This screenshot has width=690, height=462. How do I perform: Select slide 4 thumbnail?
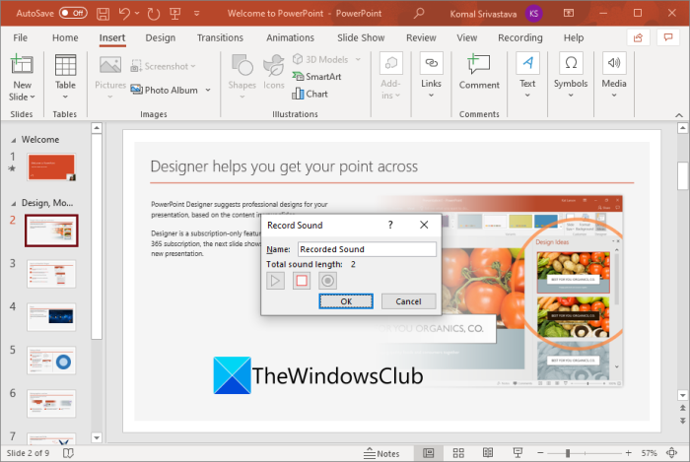coord(51,317)
